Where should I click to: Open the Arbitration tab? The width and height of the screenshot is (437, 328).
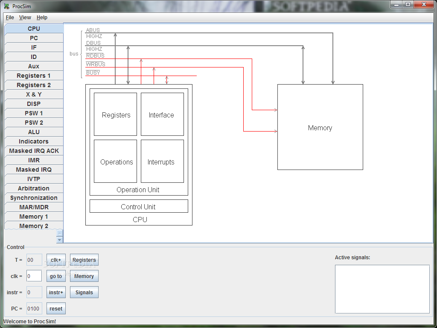pos(34,188)
